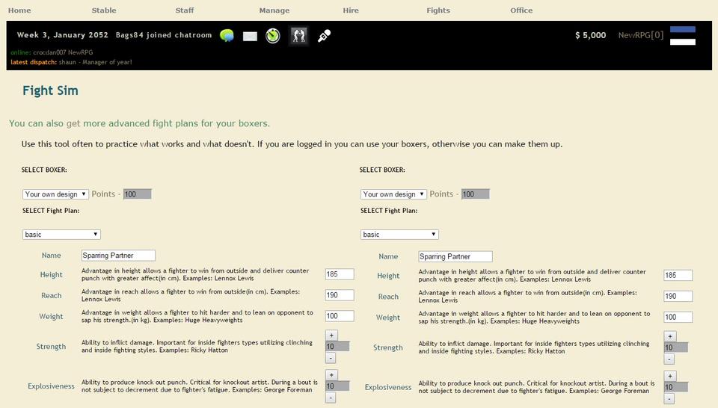Increase left boxer Strength with plus

[x=331, y=336]
